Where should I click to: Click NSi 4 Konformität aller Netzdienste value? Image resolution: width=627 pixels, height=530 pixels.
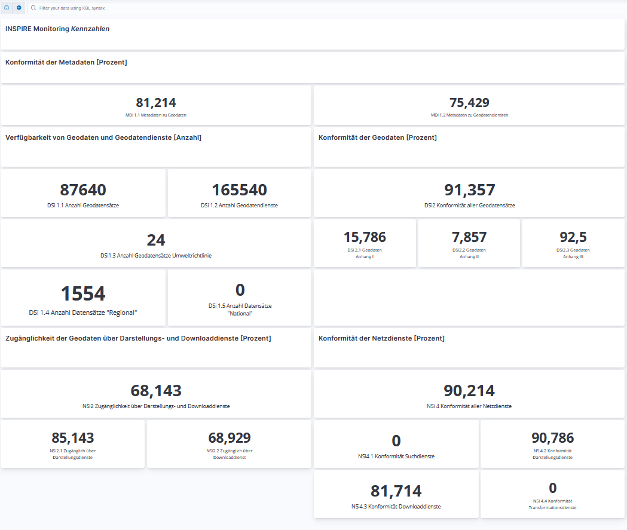coord(469,391)
